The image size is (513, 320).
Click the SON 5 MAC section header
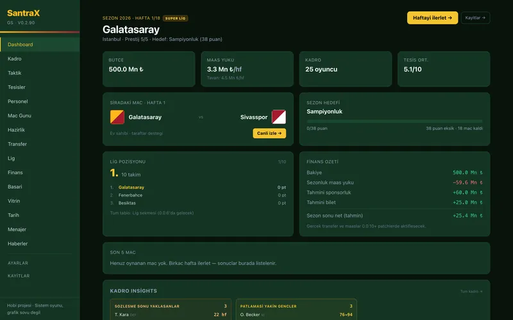(122, 252)
